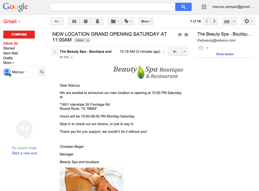Open contact options arrow beside envelope
Image resolution: width=259 pixels, height=191 pixels.
(x=207, y=48)
